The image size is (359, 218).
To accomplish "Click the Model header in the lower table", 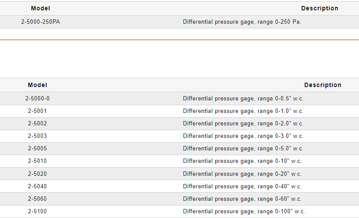I will tap(37, 85).
